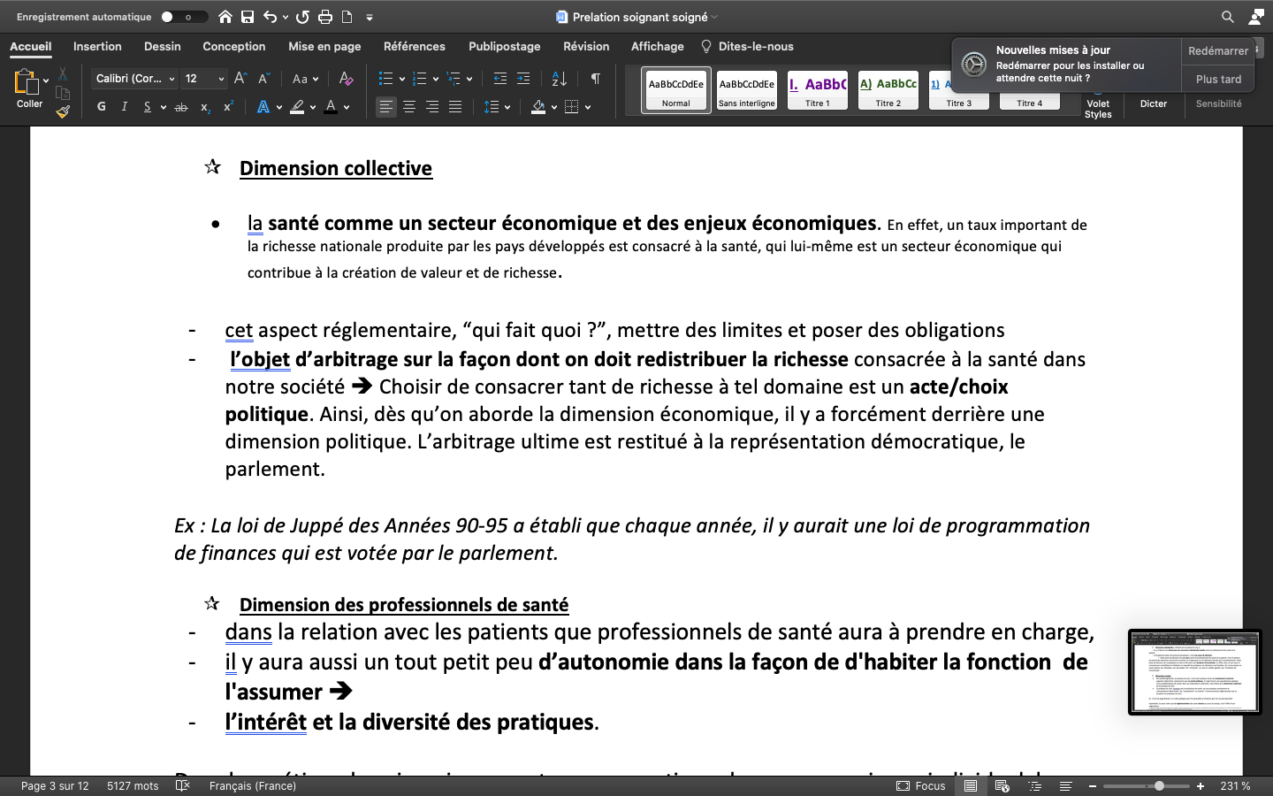Click Redémarrer in update notification
This screenshot has width=1273, height=796.
[1218, 51]
